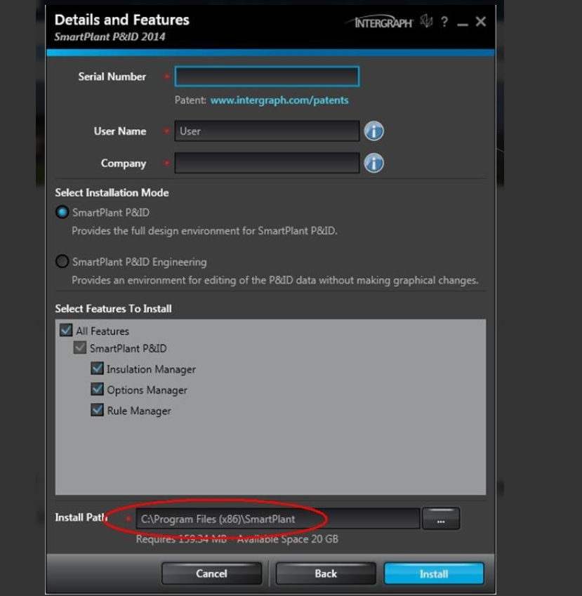Click the Select Features To Install heading

tap(113, 309)
